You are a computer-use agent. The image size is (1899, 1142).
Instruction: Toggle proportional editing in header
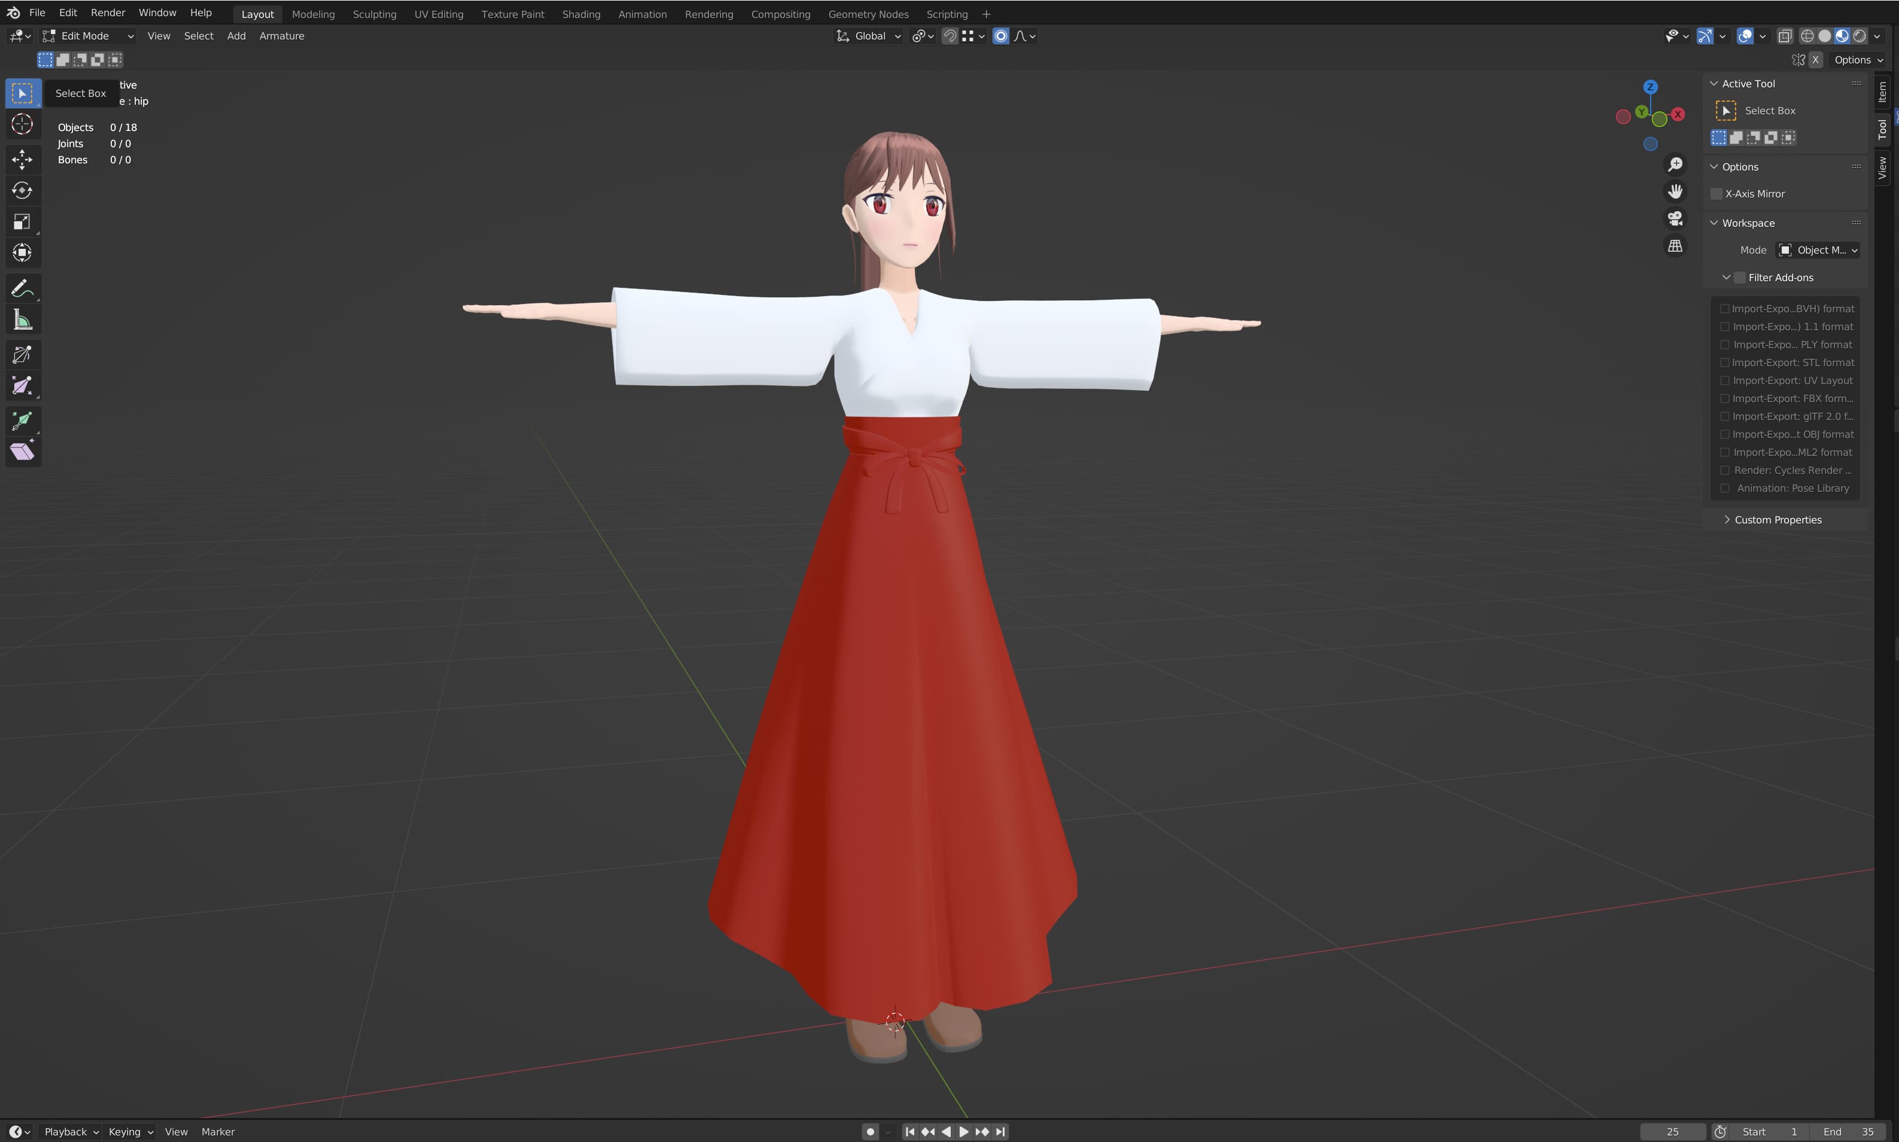point(1001,36)
